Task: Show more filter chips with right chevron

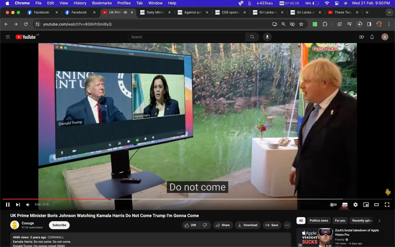Action: [379, 220]
